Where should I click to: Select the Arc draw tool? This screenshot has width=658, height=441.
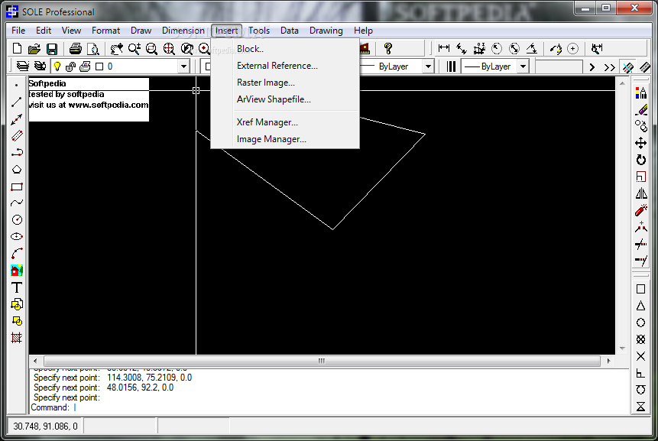16,254
